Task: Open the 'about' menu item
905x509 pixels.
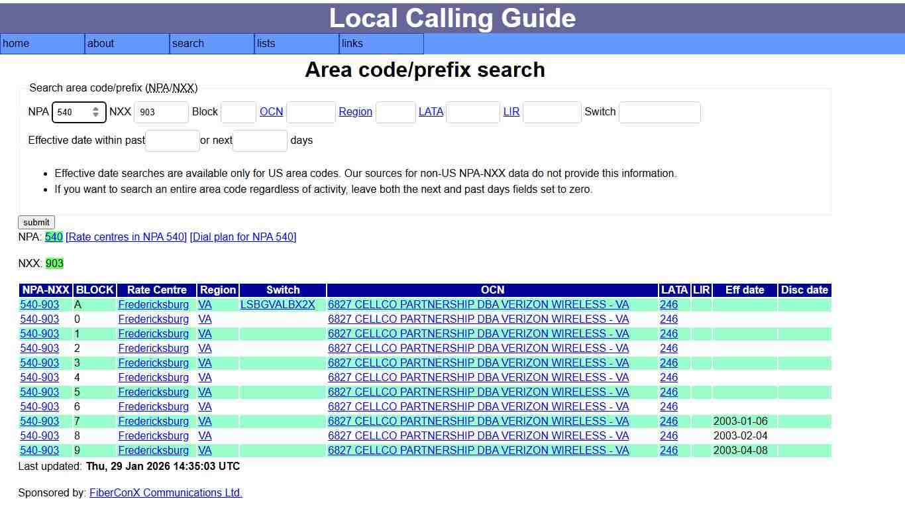Action: (101, 44)
